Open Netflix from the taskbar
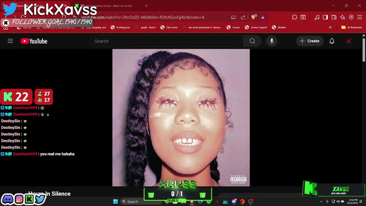The image size is (366, 206). coord(217,201)
